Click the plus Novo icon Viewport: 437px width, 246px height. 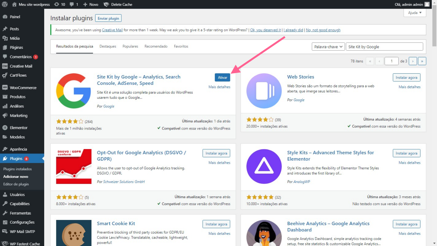point(85,4)
